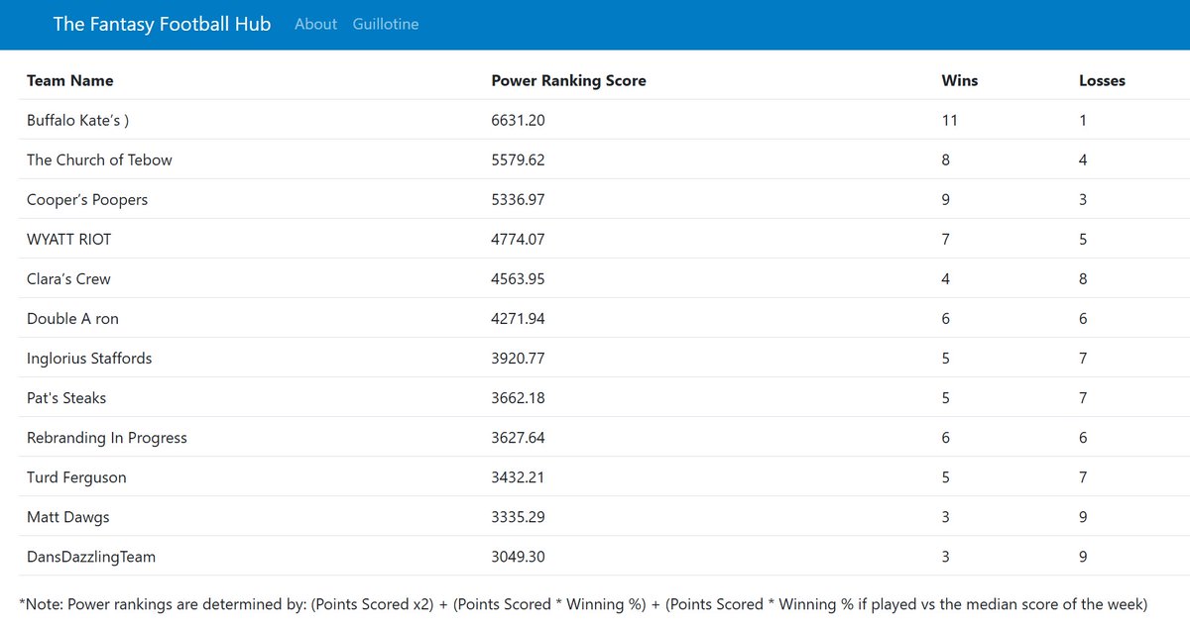This screenshot has width=1190, height=629.
Task: Click Inglorius Staffords team name
Action: coord(89,358)
